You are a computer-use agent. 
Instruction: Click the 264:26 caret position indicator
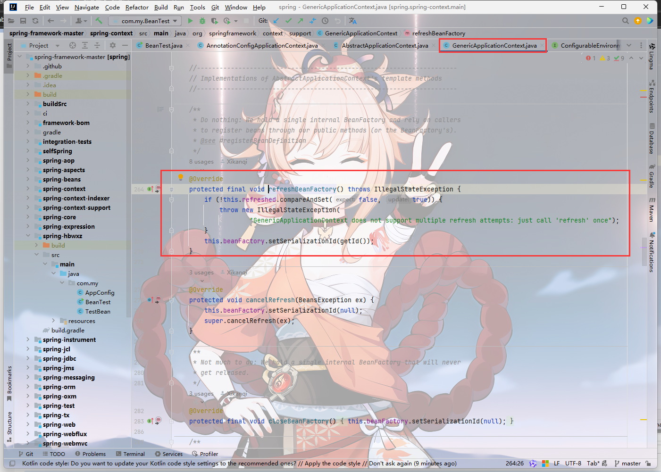(x=514, y=464)
